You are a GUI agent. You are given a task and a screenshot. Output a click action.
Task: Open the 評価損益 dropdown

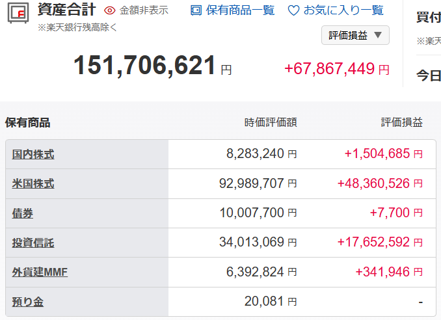coord(355,35)
